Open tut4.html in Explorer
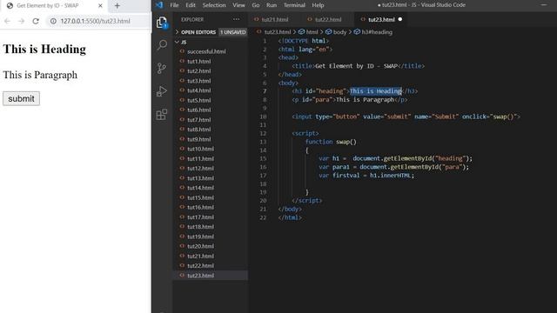The image size is (557, 313). [211, 90]
